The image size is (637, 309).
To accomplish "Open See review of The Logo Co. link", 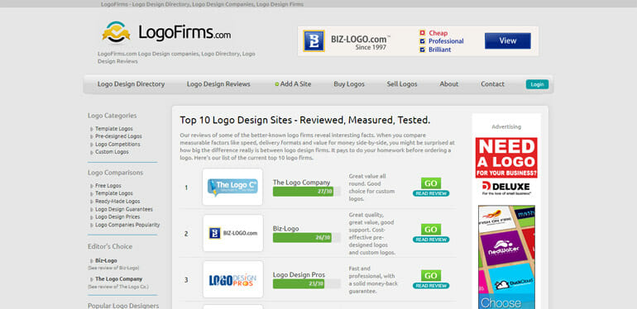I will click(117, 287).
